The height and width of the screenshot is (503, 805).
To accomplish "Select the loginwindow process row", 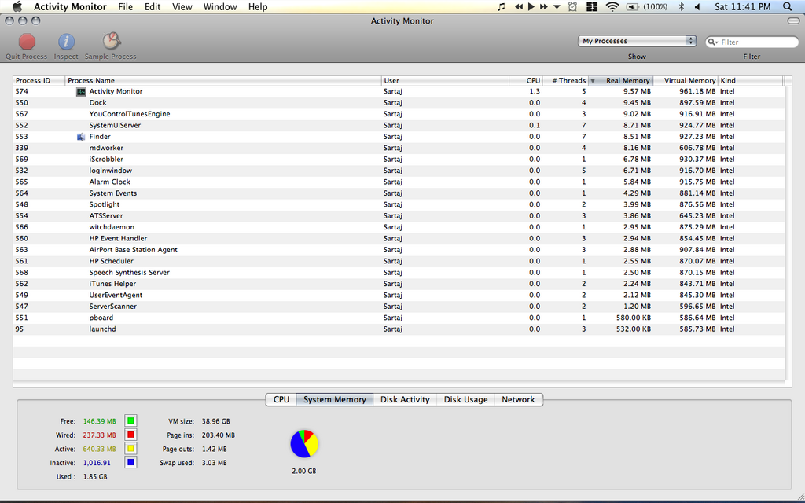I will pyautogui.click(x=399, y=171).
